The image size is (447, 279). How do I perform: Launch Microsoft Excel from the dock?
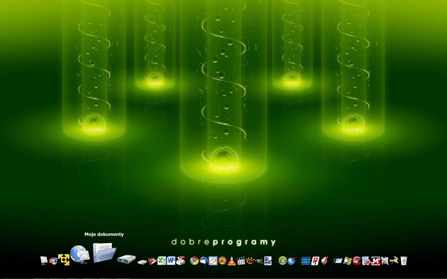(x=162, y=261)
